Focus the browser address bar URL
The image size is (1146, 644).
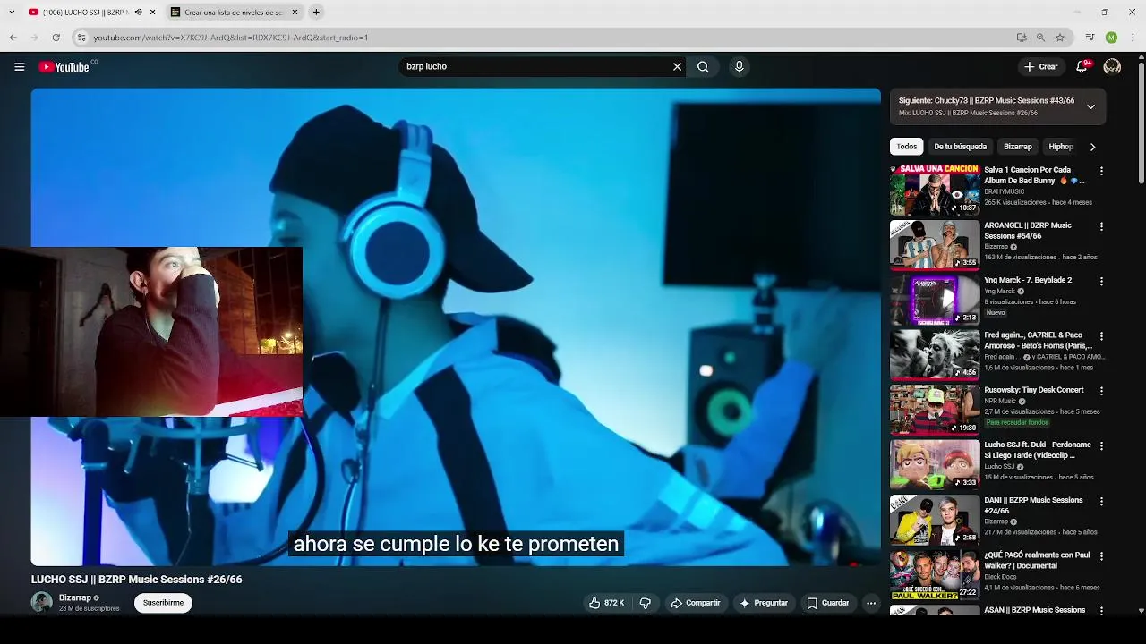231,38
